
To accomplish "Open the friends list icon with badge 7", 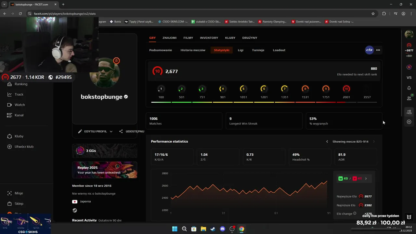I will 409,97.
